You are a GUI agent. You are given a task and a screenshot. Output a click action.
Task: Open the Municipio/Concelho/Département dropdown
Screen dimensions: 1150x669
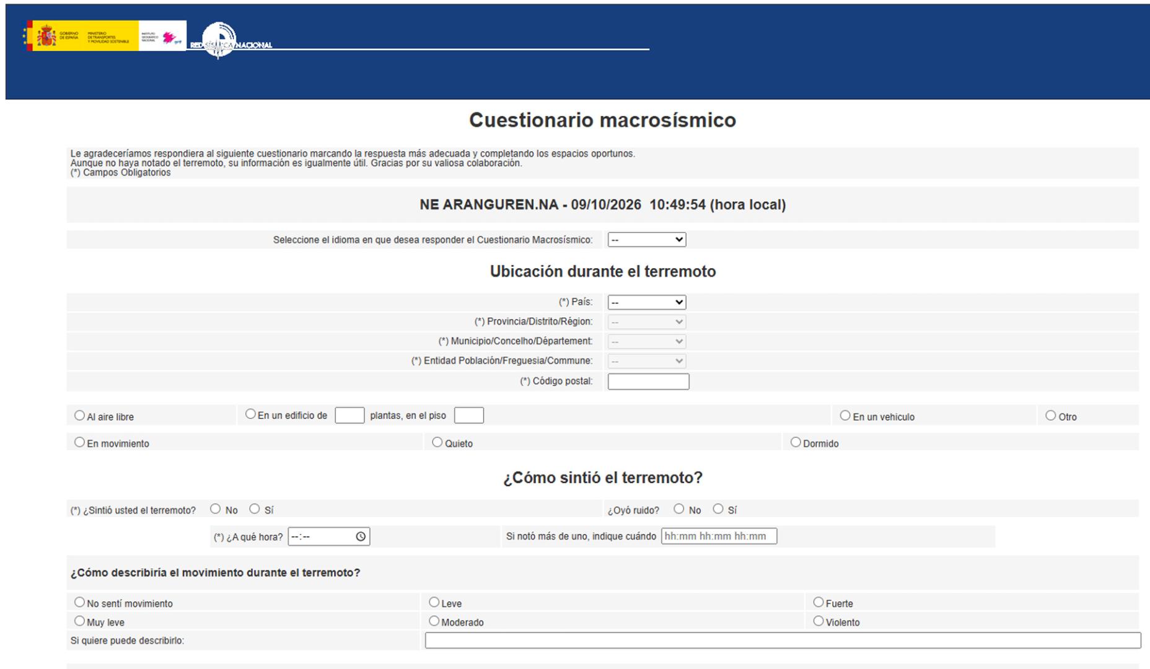646,341
